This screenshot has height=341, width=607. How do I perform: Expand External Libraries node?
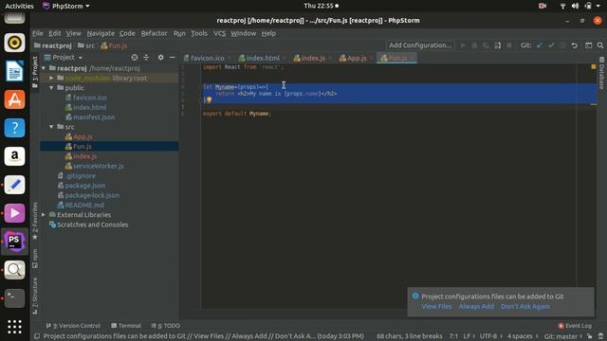pos(44,215)
